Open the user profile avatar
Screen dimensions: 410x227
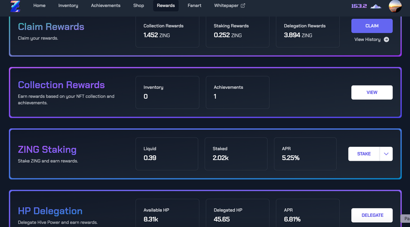tap(395, 6)
